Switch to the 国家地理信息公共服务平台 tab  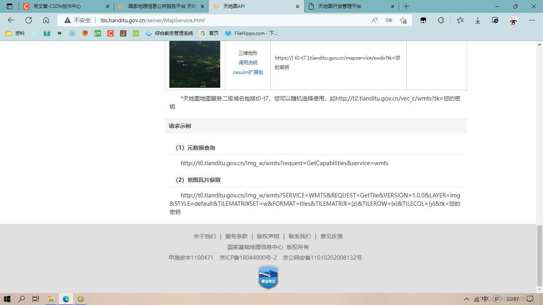[161, 6]
